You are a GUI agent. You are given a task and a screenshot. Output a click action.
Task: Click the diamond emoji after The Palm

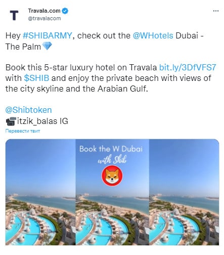pyautogui.click(x=47, y=46)
